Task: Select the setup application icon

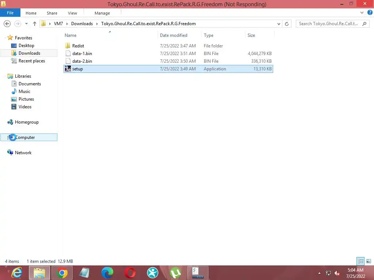Action: [x=68, y=69]
